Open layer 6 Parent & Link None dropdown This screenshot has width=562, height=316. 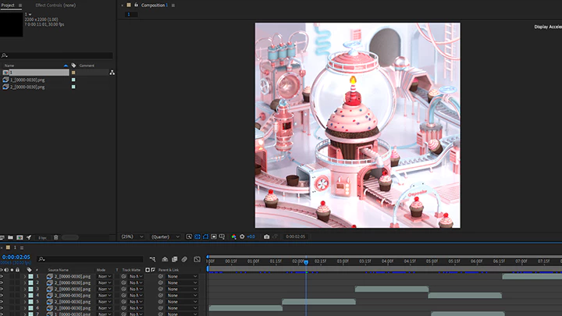click(x=182, y=307)
